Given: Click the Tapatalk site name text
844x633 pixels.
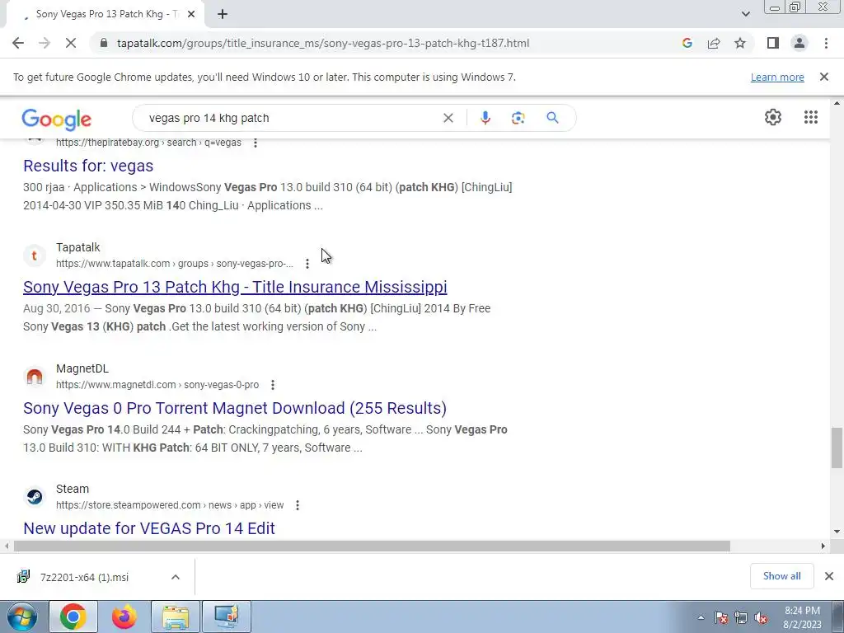Looking at the screenshot, I should pyautogui.click(x=78, y=247).
